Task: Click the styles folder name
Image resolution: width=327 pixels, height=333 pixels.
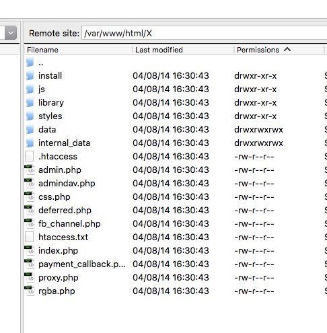Action: point(50,116)
